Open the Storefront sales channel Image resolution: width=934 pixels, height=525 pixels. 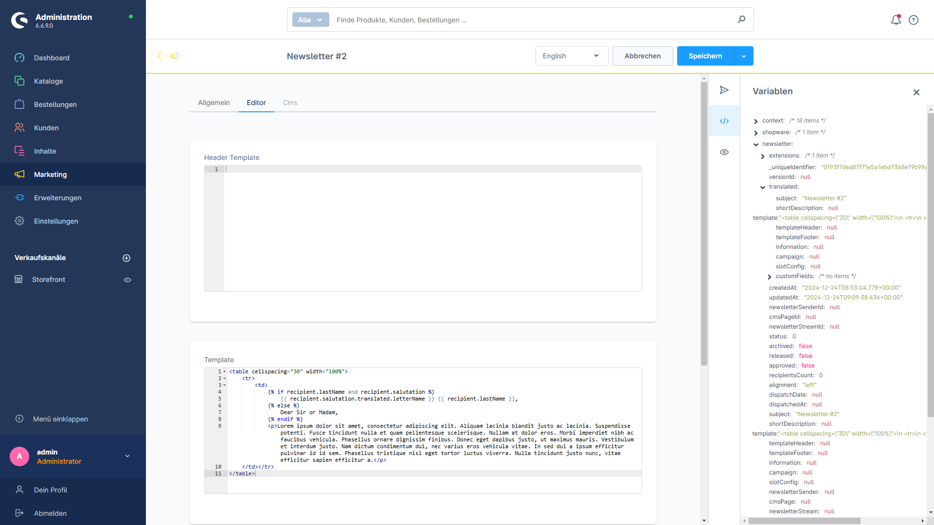49,280
